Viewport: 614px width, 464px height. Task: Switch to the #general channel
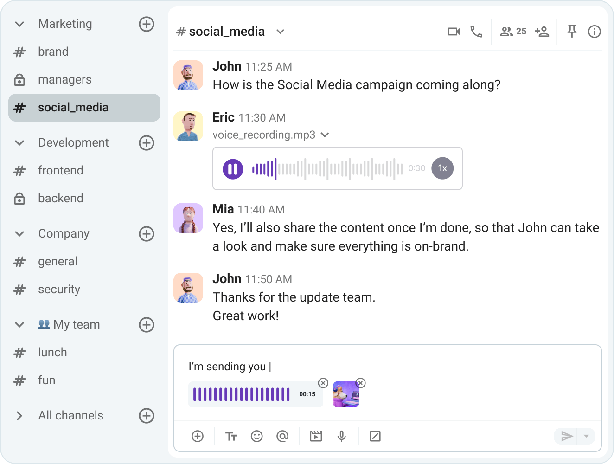coord(58,261)
